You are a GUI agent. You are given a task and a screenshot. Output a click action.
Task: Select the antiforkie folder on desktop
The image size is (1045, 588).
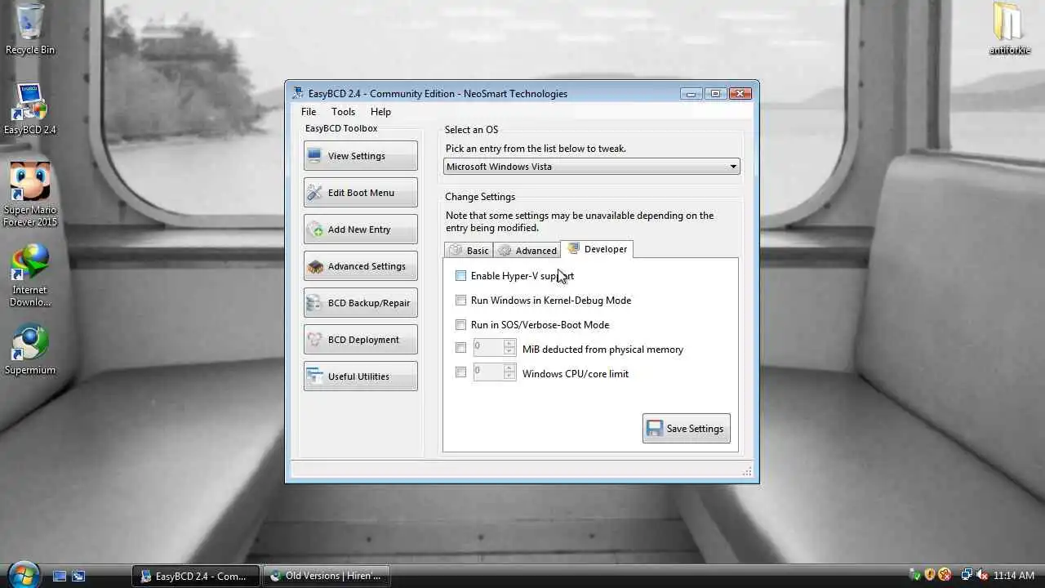click(1010, 29)
